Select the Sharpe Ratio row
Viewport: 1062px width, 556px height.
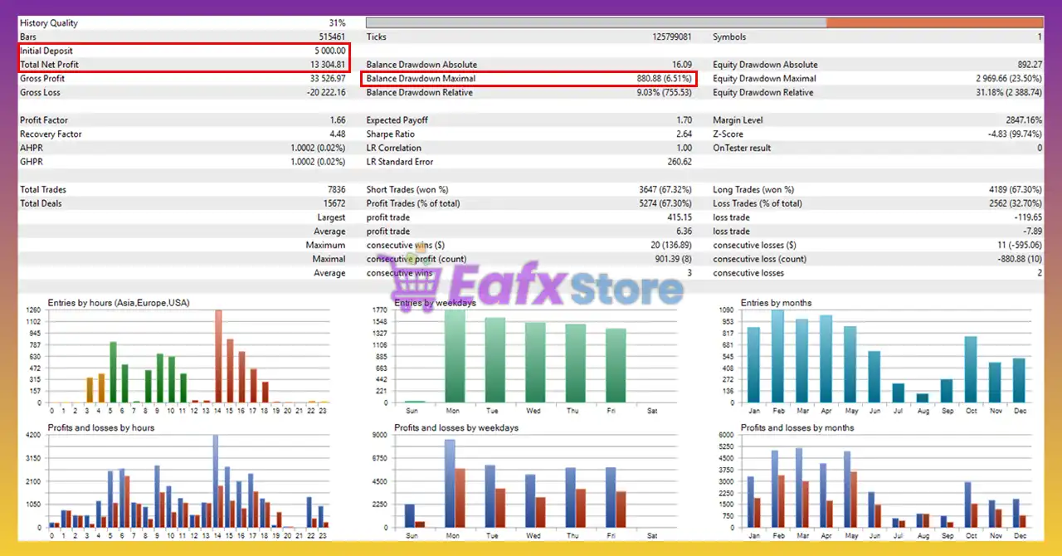click(529, 134)
